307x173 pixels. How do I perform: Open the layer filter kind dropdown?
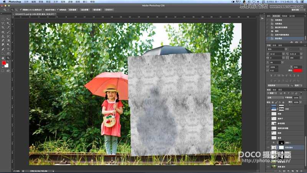(272, 93)
